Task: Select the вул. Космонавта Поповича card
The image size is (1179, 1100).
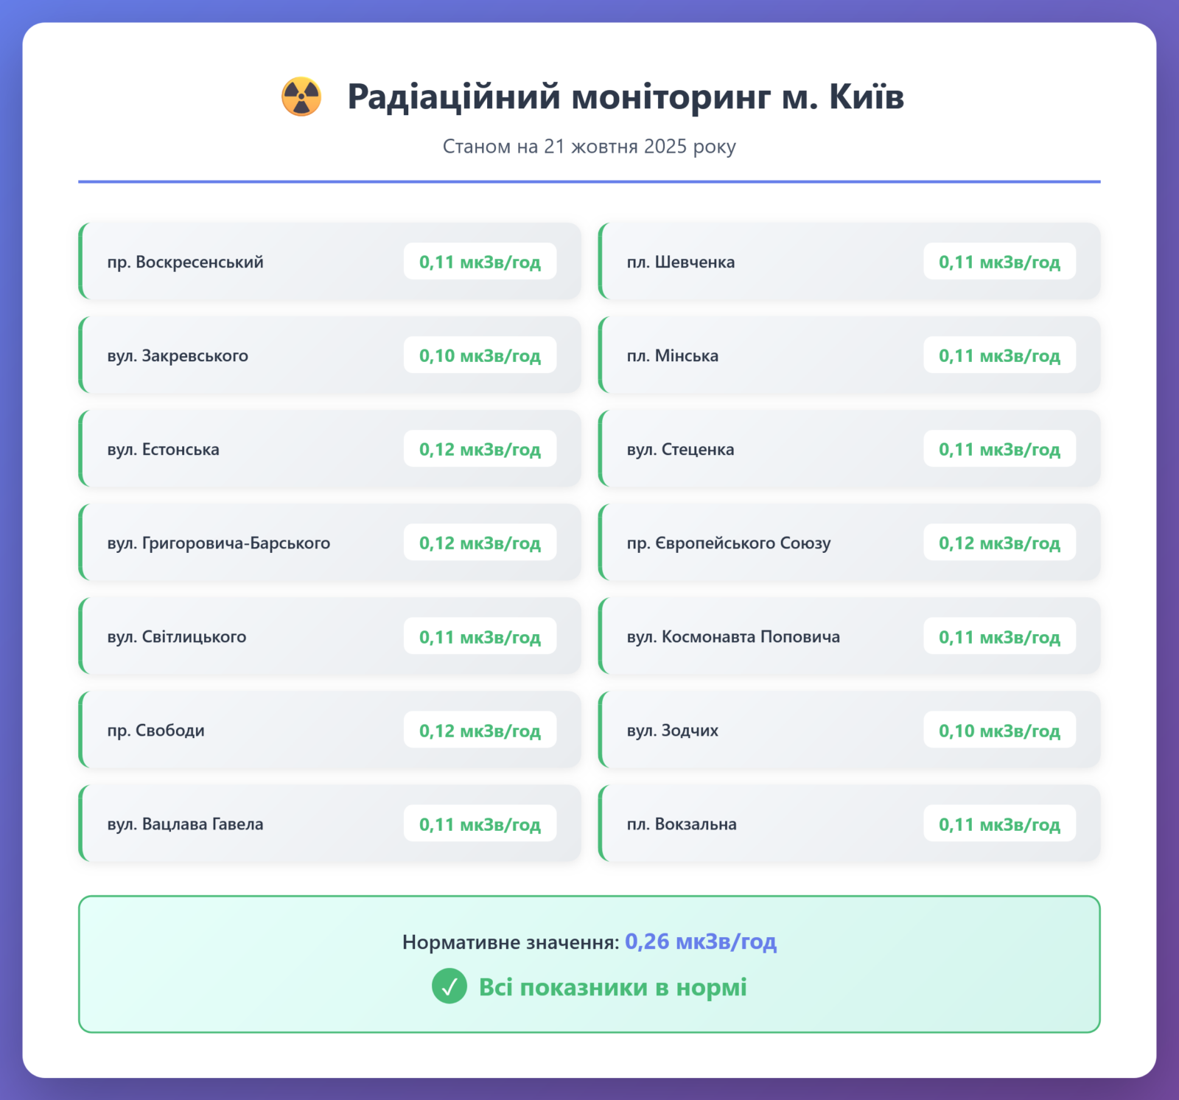Action: coord(849,637)
